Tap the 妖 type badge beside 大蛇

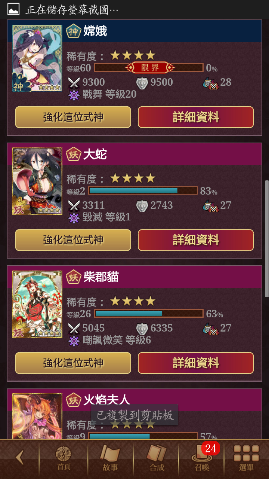(74, 154)
